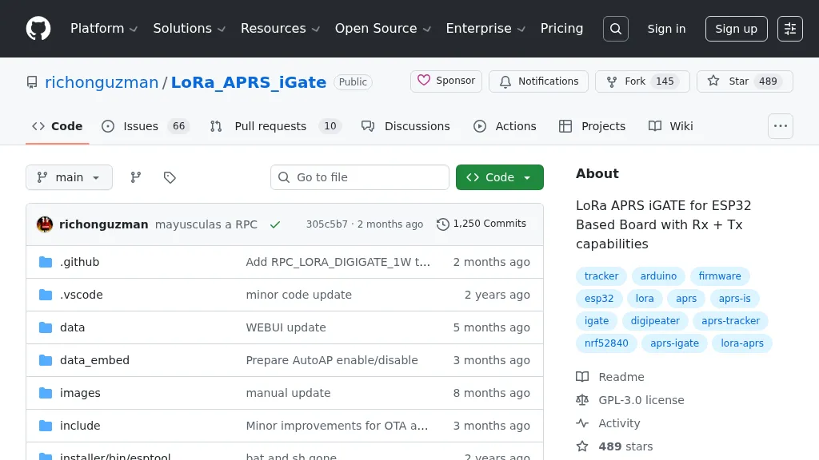The height and width of the screenshot is (460, 819).
Task: Select the esp32 topic tag
Action: [x=599, y=299]
